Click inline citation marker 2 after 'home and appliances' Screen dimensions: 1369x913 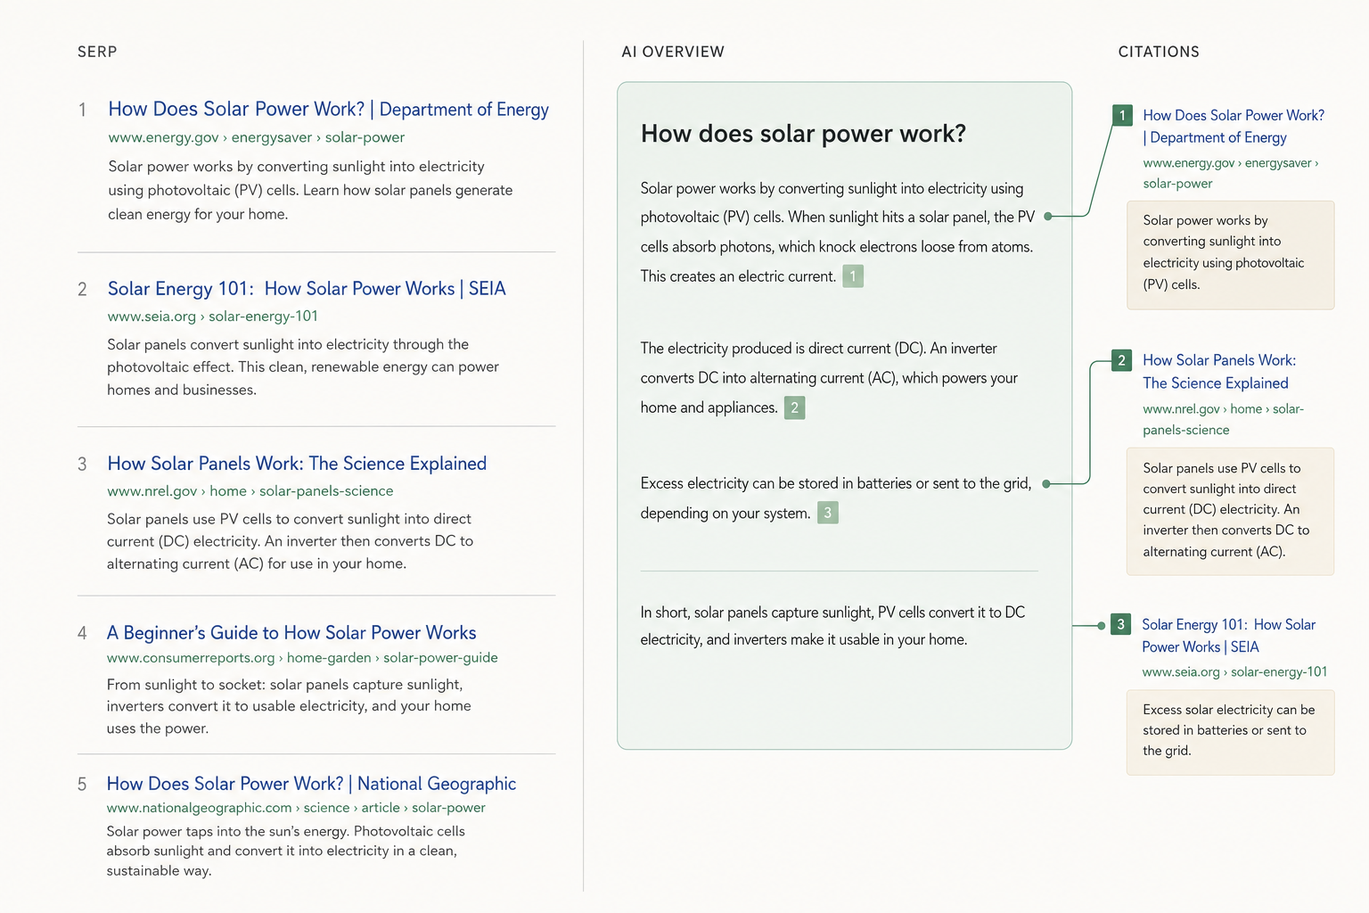(x=794, y=407)
